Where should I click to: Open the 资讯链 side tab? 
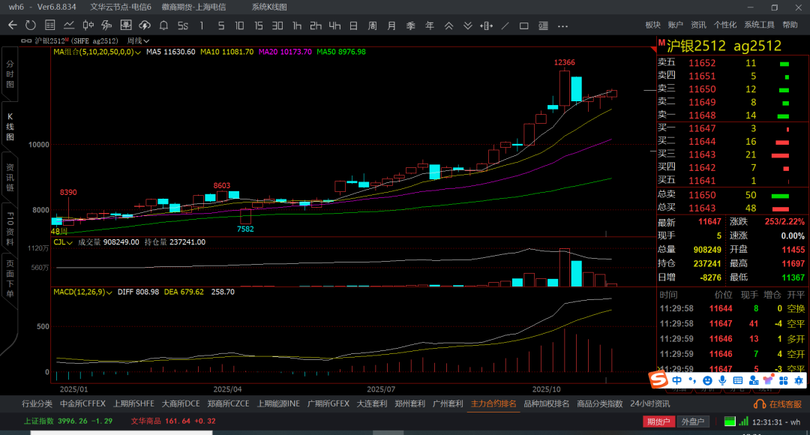tap(10, 177)
